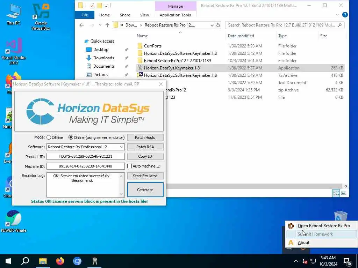Click scroll-right arrow of Explorer horizontal scrollbar
The image size is (358, 268).
[x=346, y=186]
